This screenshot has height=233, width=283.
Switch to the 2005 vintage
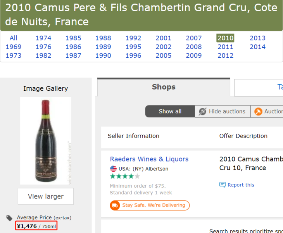[163, 55]
